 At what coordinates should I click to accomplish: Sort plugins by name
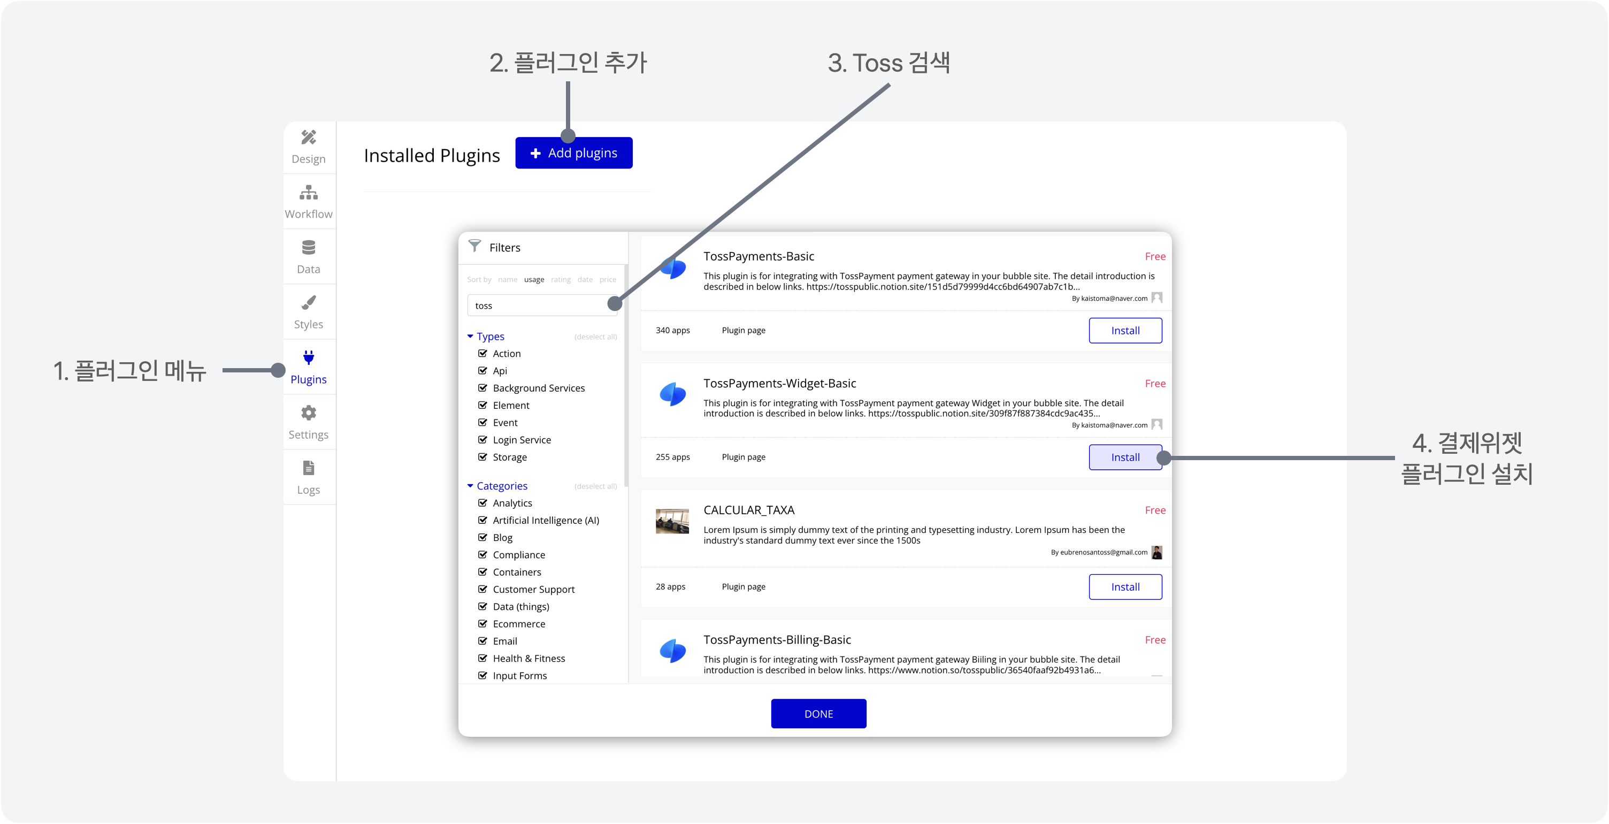pyautogui.click(x=507, y=279)
